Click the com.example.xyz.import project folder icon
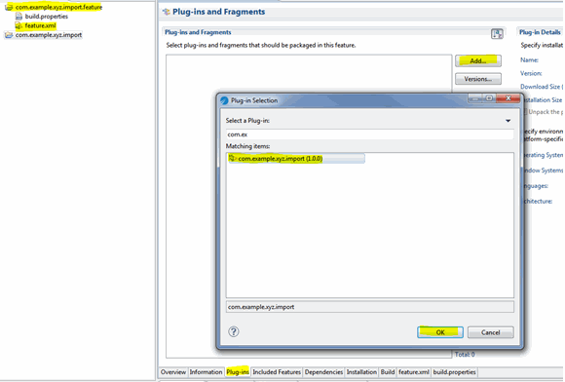 click(9, 35)
